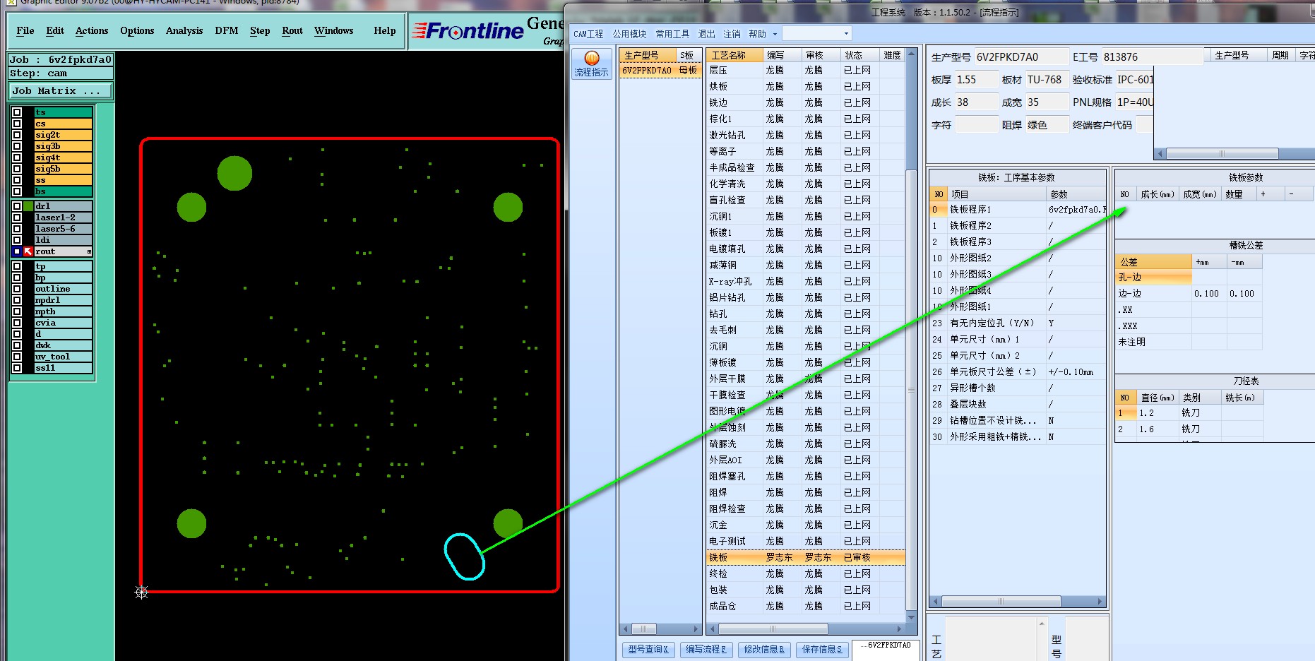
Task: Open the 流程指示 orange icon button
Action: point(592,63)
